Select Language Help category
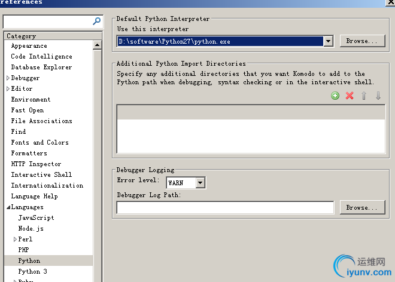Viewport: 395px width, 282px height. click(34, 196)
